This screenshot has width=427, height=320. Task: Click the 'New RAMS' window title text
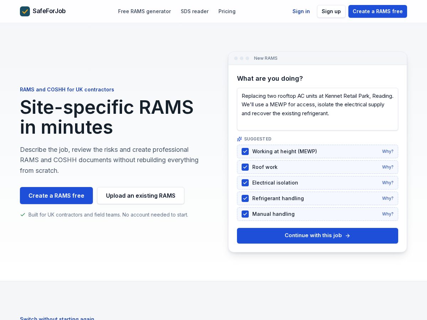pyautogui.click(x=265, y=58)
